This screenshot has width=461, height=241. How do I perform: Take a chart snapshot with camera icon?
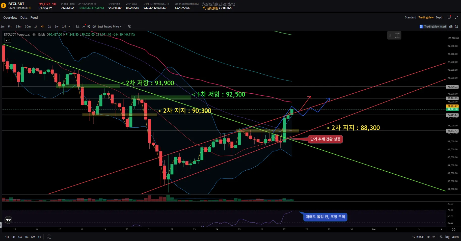tap(451, 26)
